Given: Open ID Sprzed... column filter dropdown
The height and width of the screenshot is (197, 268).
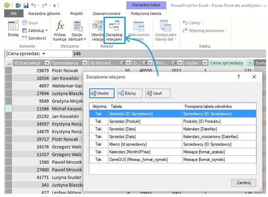Looking at the screenshot, I should pos(128,63).
